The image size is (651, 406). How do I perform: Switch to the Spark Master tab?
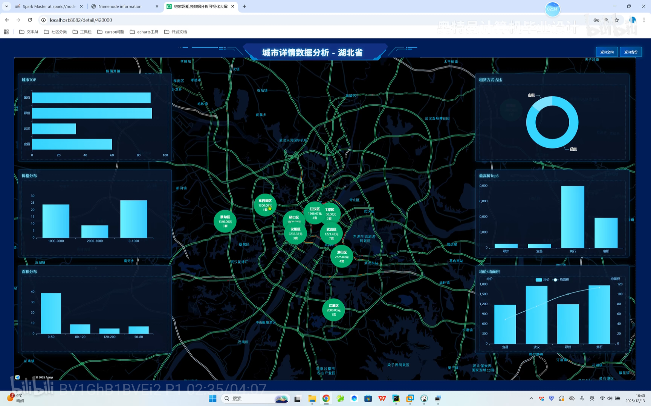49,6
